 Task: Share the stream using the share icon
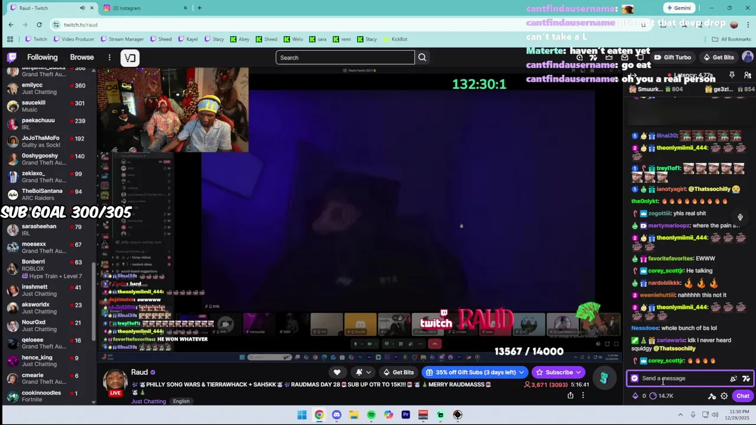coord(570,395)
